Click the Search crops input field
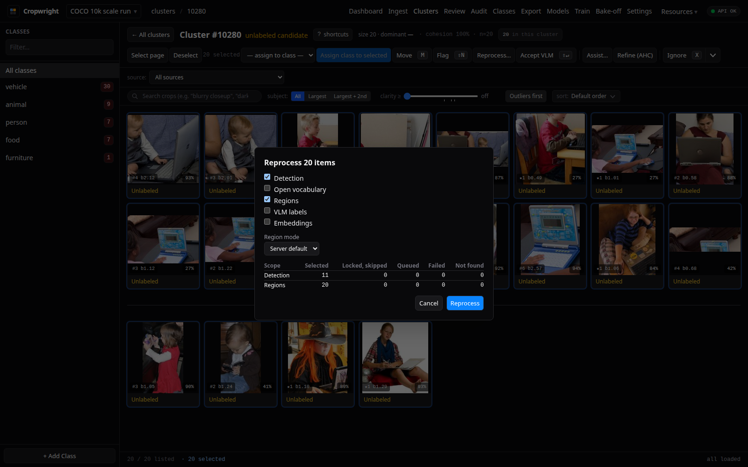 [x=194, y=96]
